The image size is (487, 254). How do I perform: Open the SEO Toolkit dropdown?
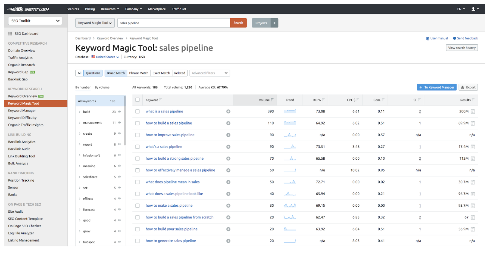35,21
